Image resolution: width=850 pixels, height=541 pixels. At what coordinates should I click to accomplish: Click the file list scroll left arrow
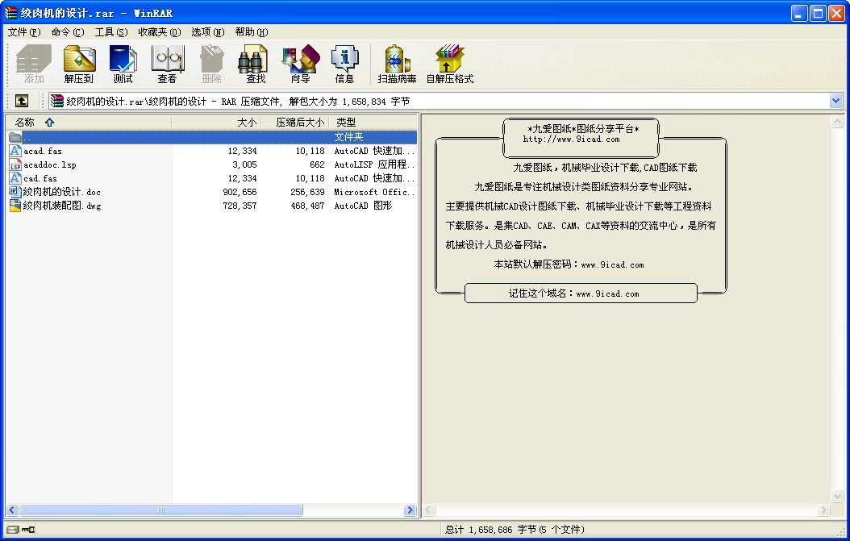point(12,510)
